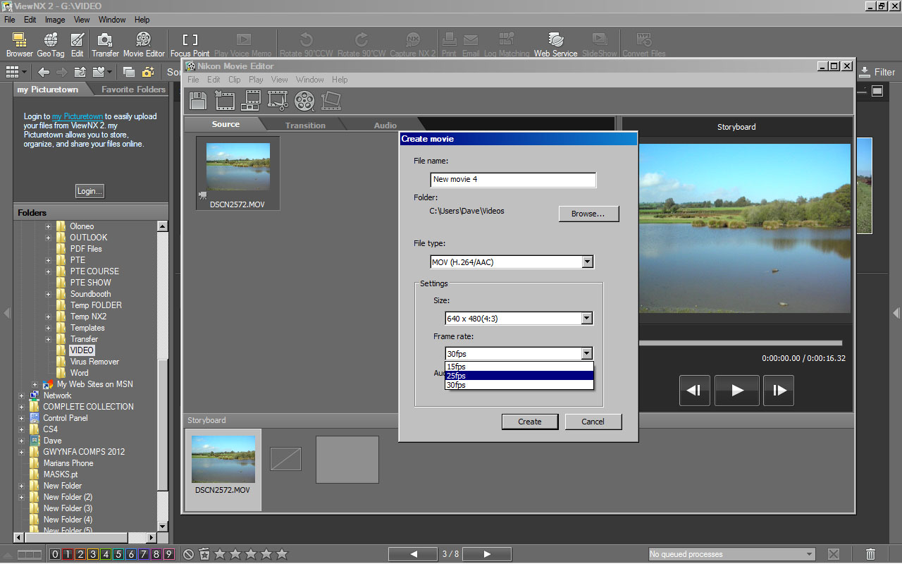The height and width of the screenshot is (564, 902).
Task: Open the File menu of ViewNX 2
Action: (9, 20)
